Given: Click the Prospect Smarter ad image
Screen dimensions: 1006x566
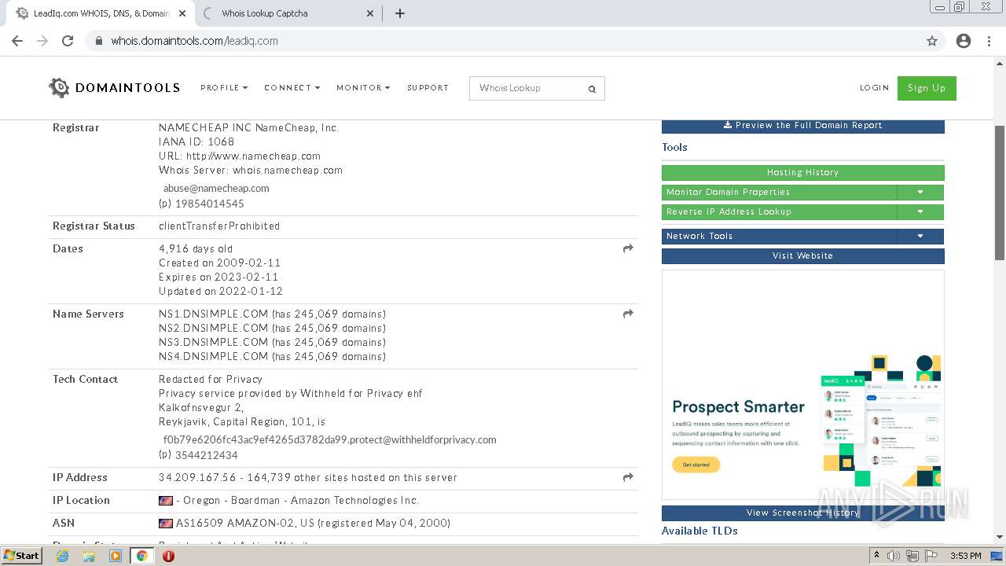Looking at the screenshot, I should point(802,384).
